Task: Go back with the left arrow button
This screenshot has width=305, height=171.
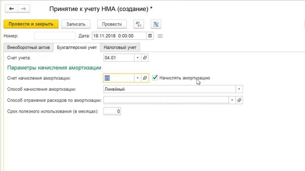Action: tap(11, 9)
